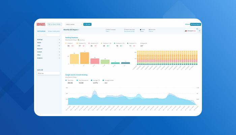Expand the Rankings module group
The width and height of the screenshot is (236, 135).
[49, 39]
